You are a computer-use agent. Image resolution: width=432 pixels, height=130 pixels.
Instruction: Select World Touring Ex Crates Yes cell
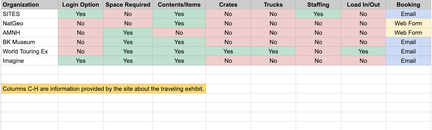[228, 51]
